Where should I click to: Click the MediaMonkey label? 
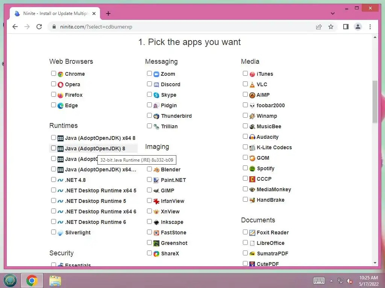pos(274,189)
